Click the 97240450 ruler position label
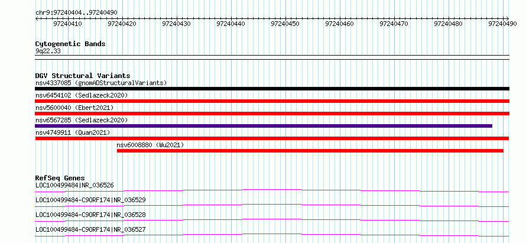 pos(285,24)
